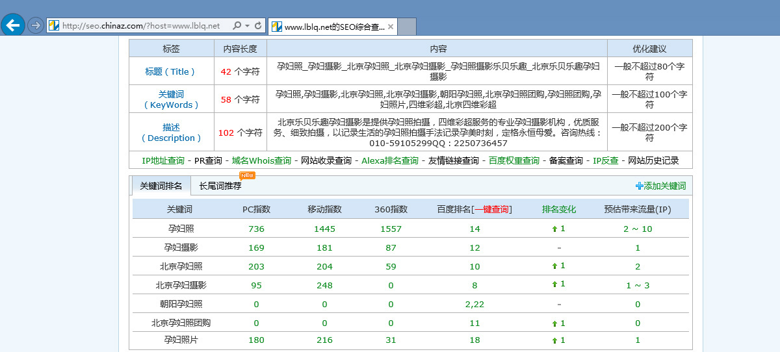The height and width of the screenshot is (352, 780).
Task: Close the lblq.net SEO report tab
Action: 390,27
